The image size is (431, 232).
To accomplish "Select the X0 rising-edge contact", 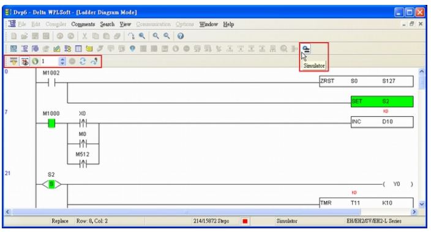I will coord(83,123).
